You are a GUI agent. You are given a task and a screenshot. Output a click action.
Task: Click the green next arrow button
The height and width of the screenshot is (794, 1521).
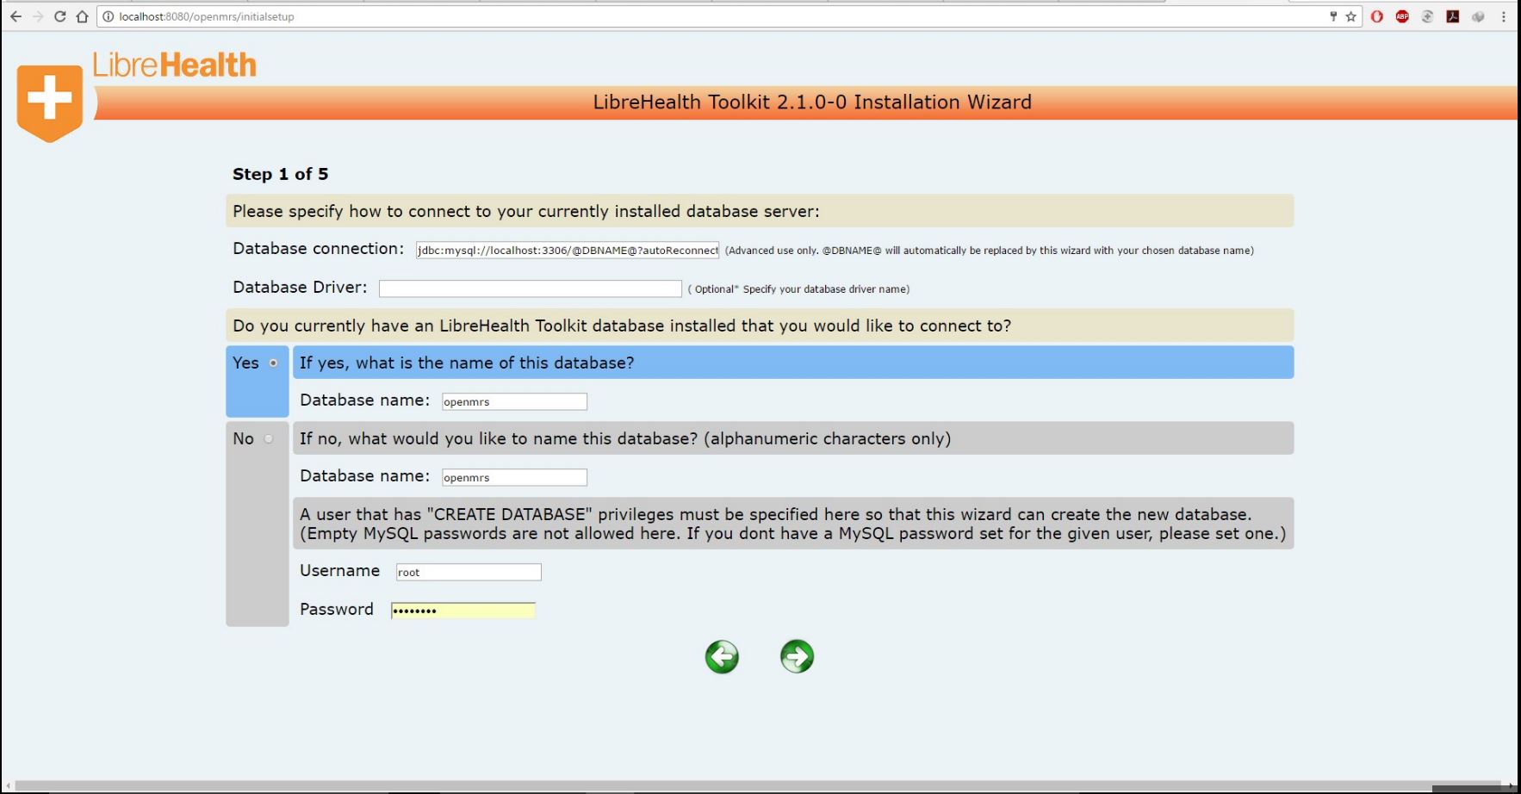click(797, 657)
